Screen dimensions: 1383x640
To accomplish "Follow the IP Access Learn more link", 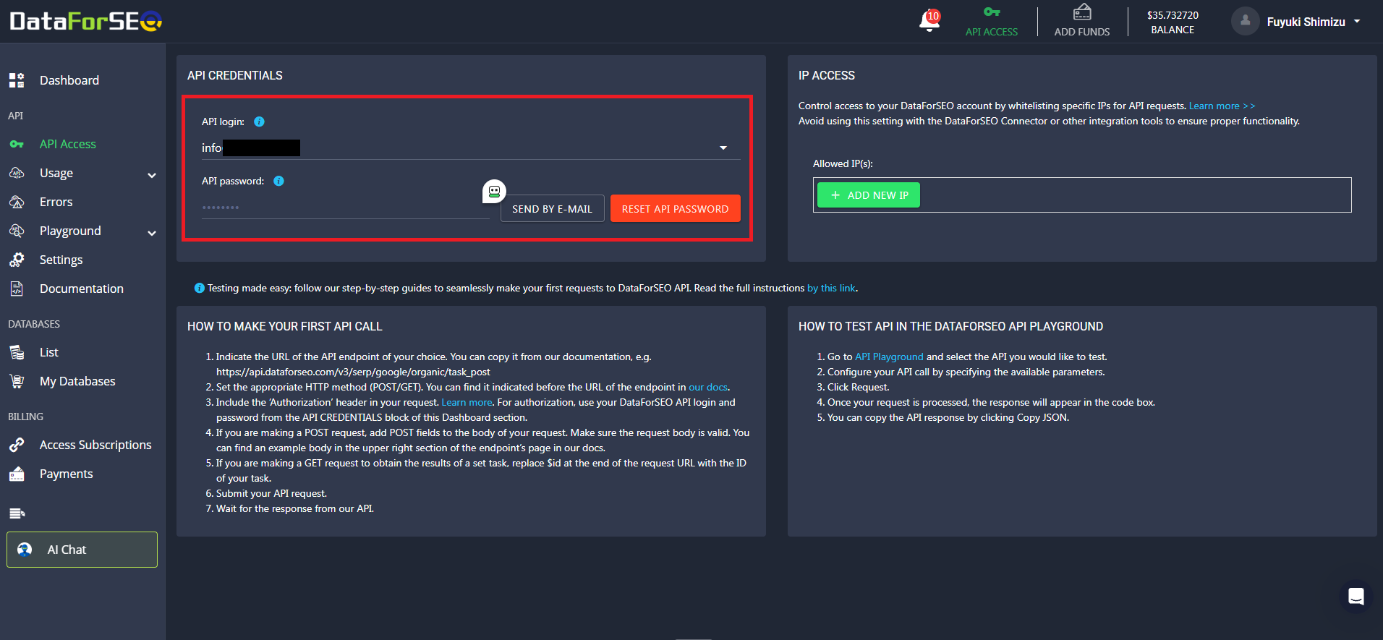I will [x=1222, y=106].
